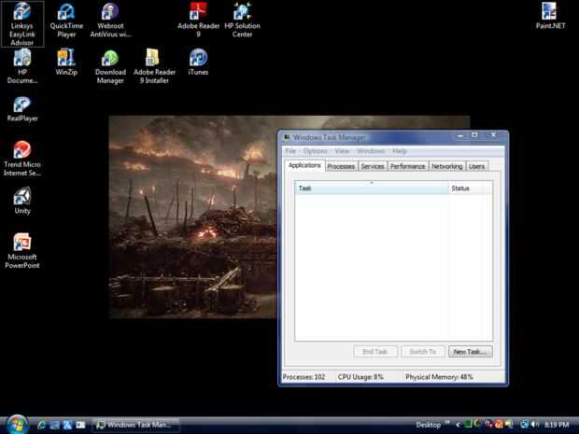Click the Physical Memory: 48% status text

click(x=439, y=377)
